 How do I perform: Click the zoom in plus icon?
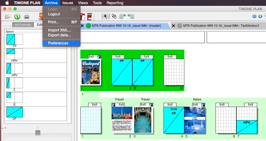click(x=260, y=16)
